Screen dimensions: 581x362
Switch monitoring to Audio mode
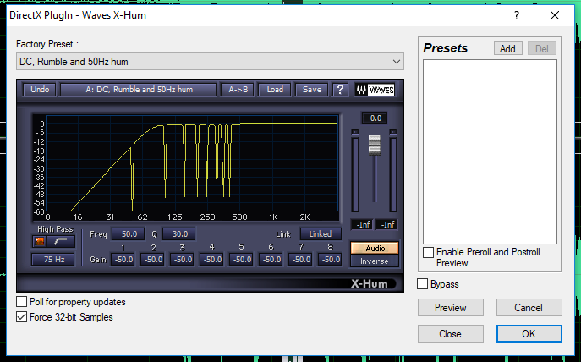coord(375,248)
